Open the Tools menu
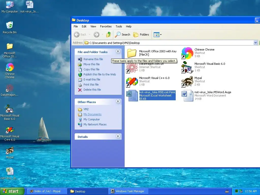Viewport: 260px width, 195px height. click(x=119, y=26)
